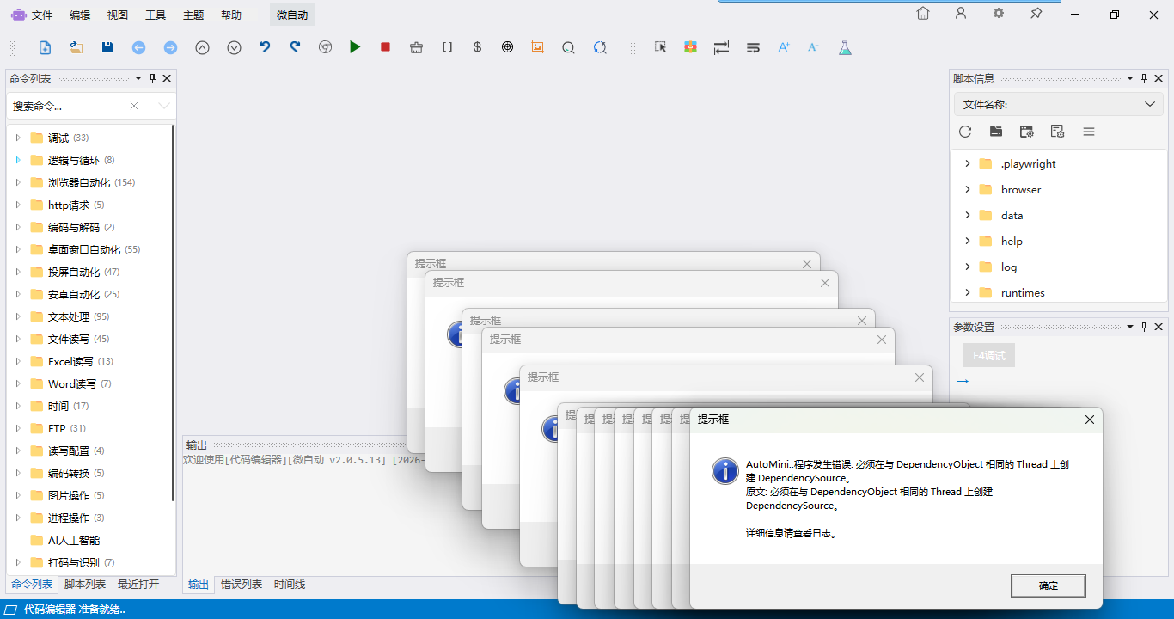
Task: Open the 帮助 menu
Action: [231, 15]
